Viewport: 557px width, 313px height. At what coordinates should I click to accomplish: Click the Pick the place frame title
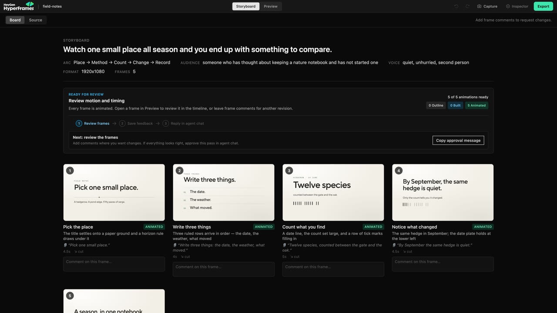tap(78, 227)
